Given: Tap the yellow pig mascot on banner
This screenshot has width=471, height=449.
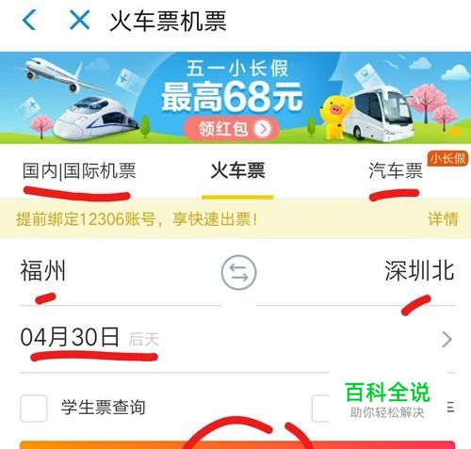Looking at the screenshot, I should [336, 117].
